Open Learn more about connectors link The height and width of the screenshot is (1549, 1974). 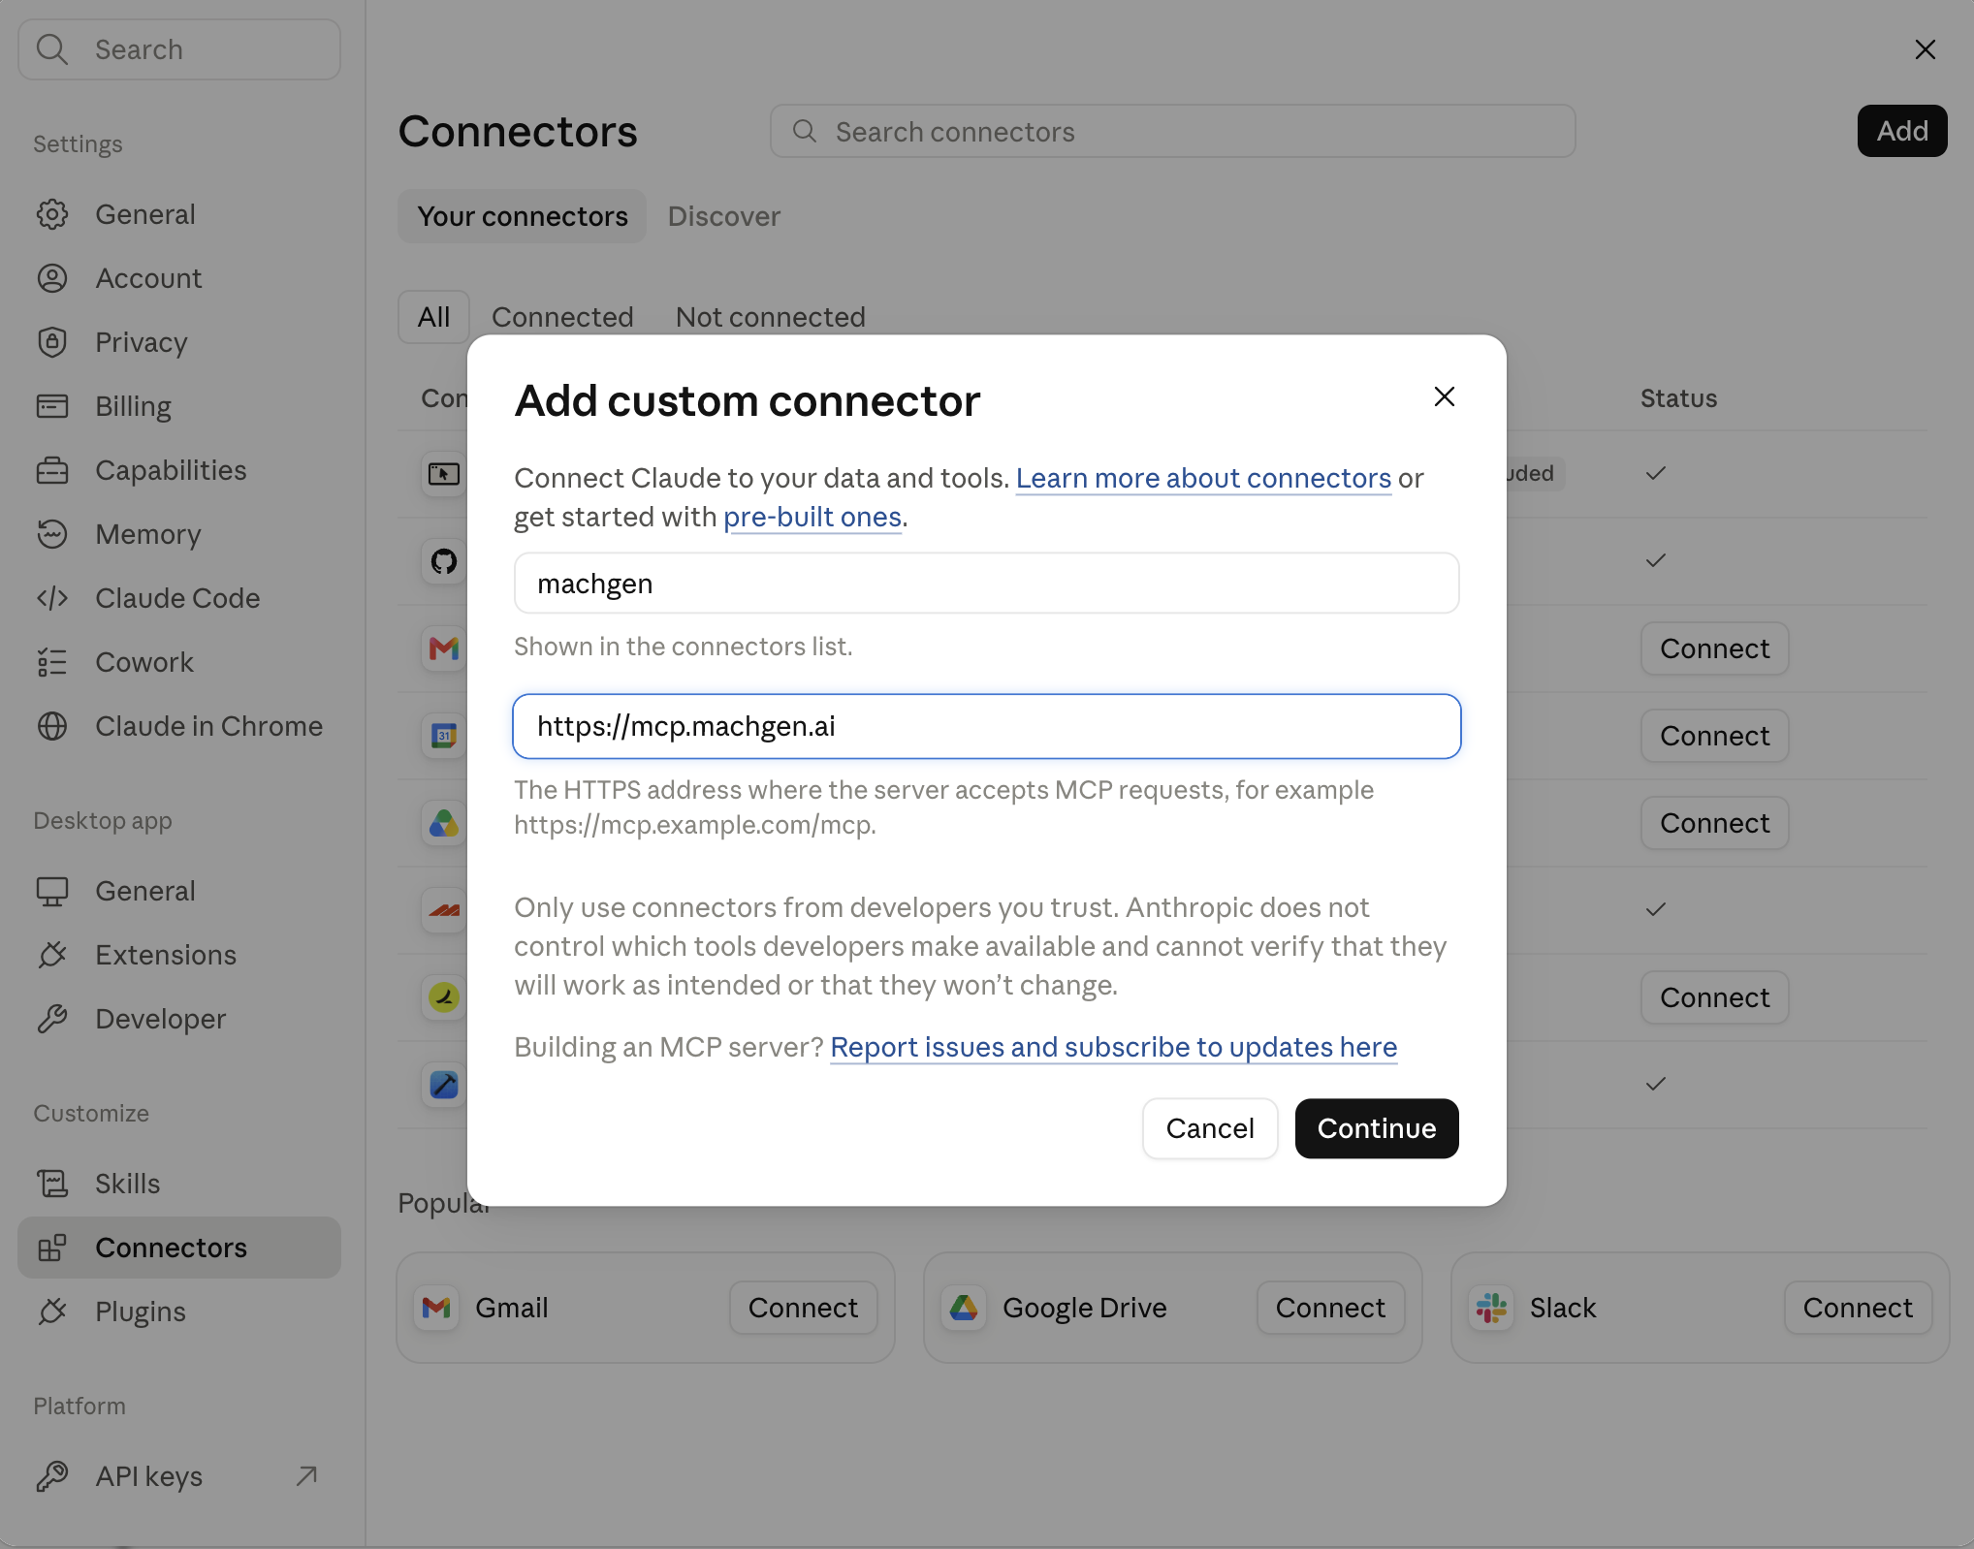1203,478
